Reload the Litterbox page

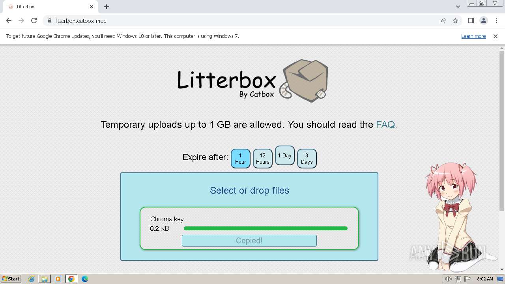point(34,21)
